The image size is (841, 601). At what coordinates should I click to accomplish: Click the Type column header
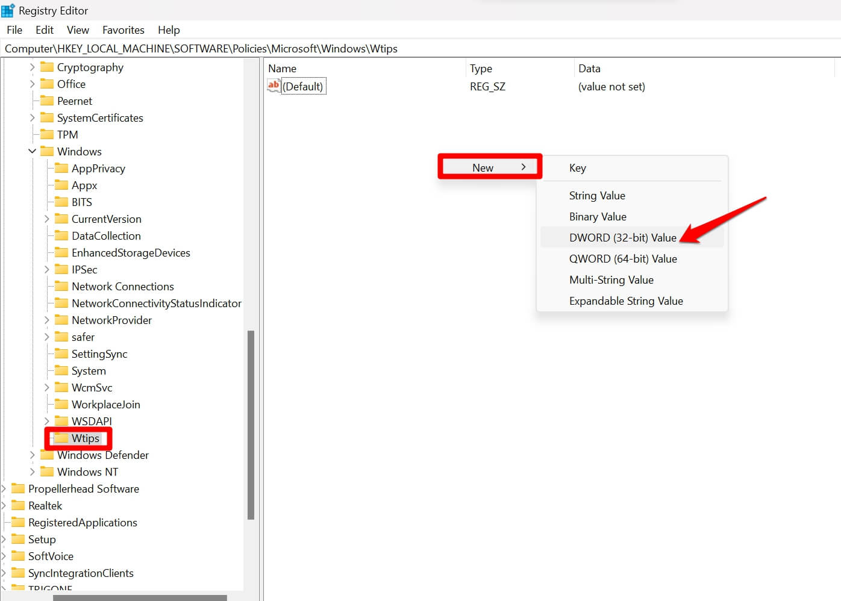[x=481, y=69]
